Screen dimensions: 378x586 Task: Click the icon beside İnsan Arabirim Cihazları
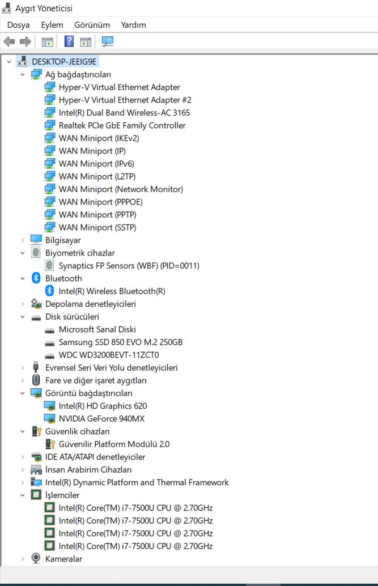[36, 470]
